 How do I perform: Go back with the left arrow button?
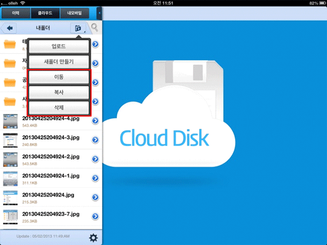pos(9,28)
